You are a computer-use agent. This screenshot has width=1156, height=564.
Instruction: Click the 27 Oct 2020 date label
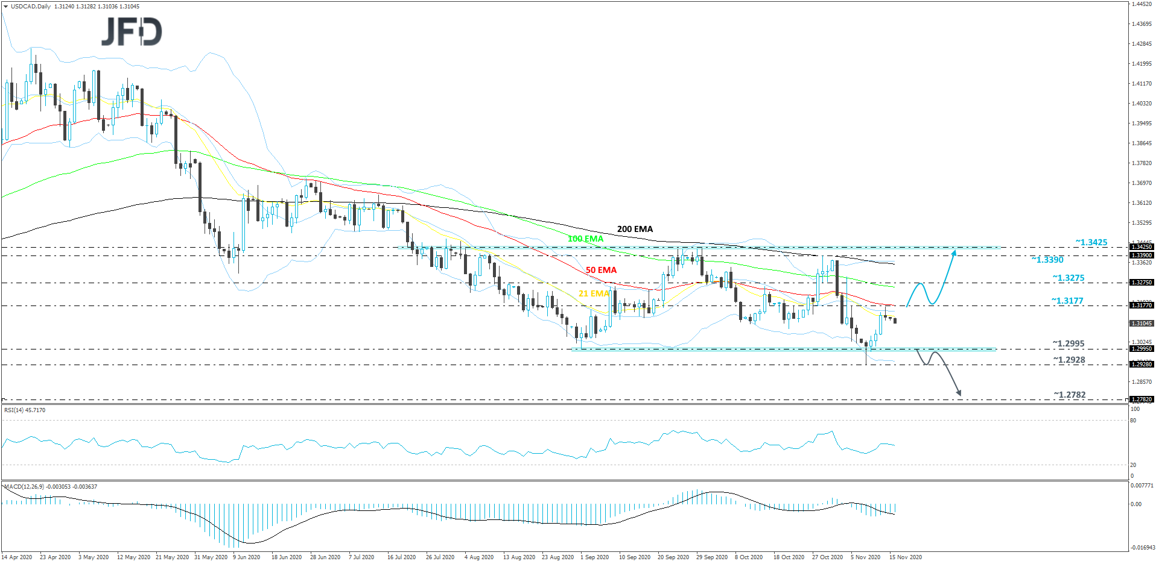(x=827, y=557)
